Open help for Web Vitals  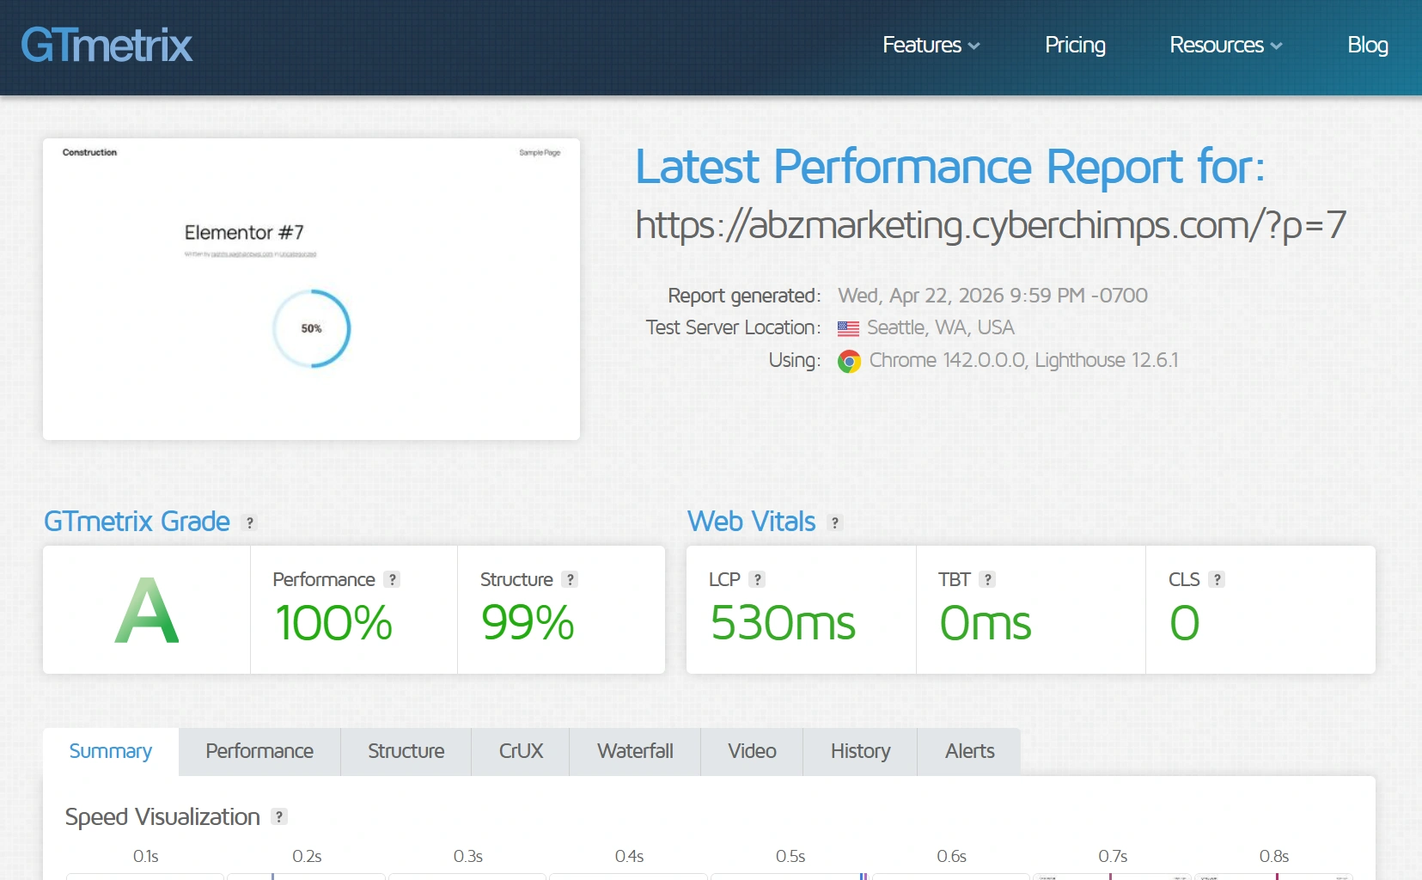coord(834,522)
